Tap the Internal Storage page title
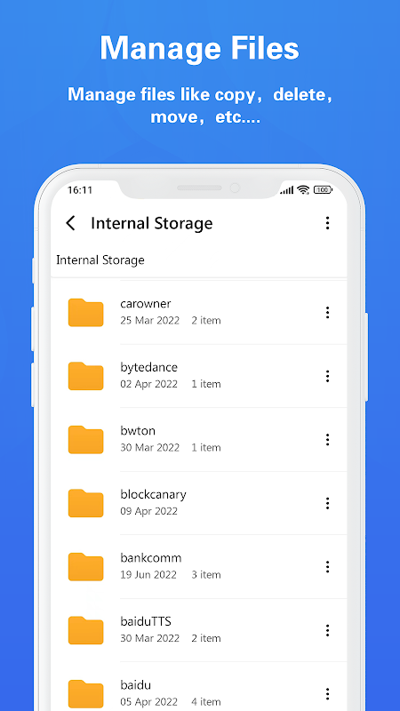 click(151, 224)
